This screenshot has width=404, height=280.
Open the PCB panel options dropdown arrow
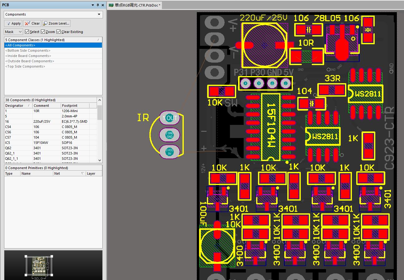click(93, 5)
